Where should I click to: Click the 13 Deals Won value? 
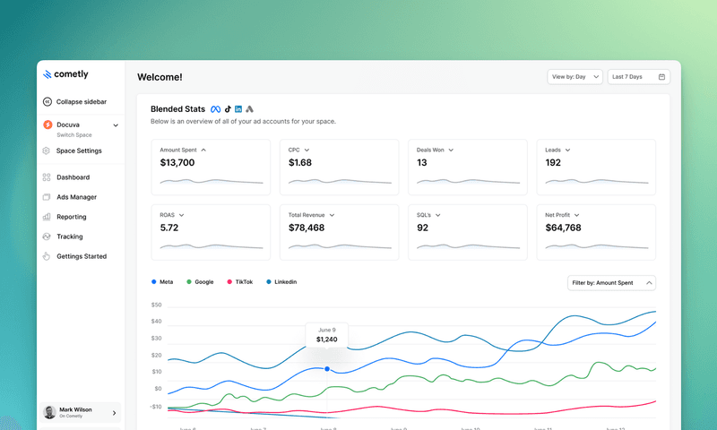[x=421, y=163]
